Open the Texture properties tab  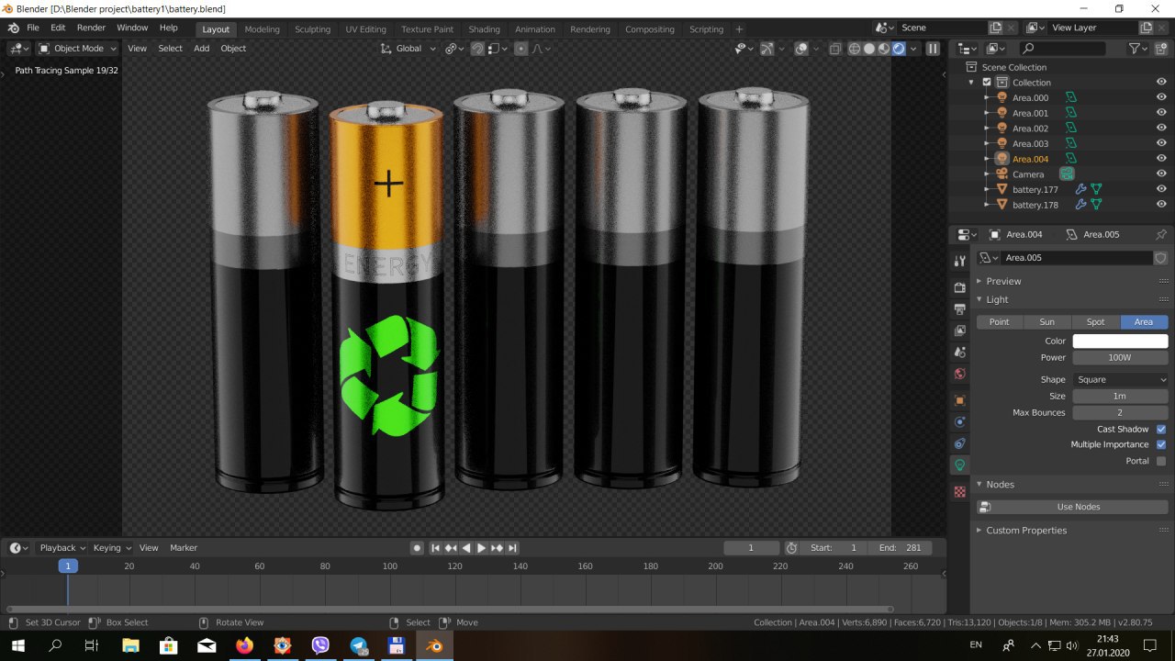[959, 492]
